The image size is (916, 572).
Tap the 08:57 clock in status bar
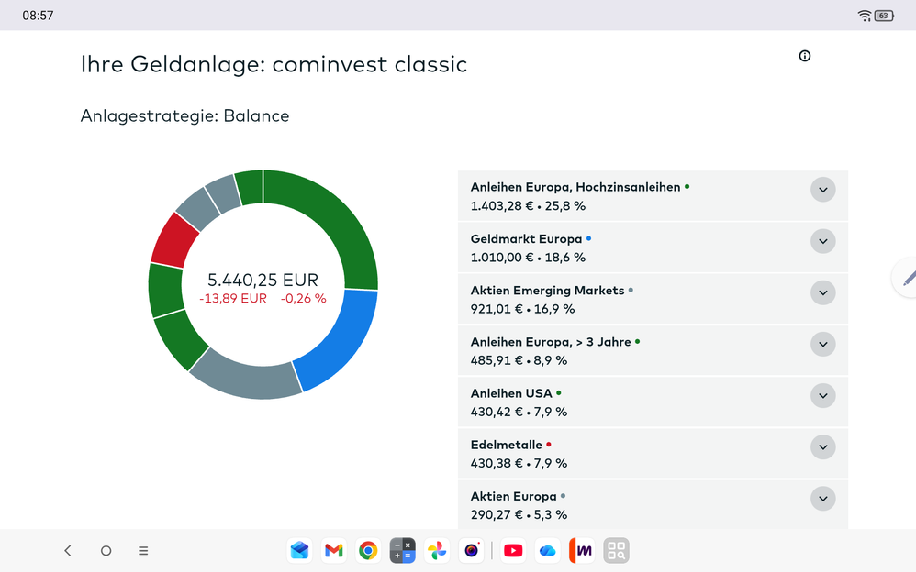(38, 16)
